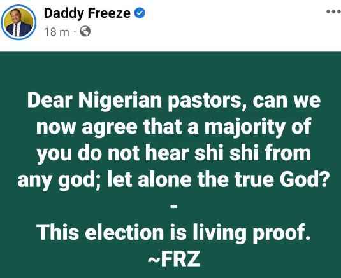Viewport: 341px width, 278px height.
Task: Click the standalone dash separator line
Action: [174, 207]
